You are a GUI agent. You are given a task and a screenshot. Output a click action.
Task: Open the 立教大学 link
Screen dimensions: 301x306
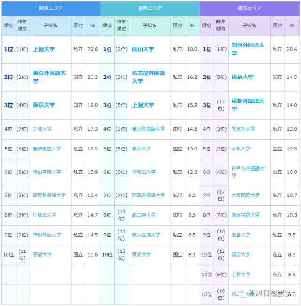(42, 129)
